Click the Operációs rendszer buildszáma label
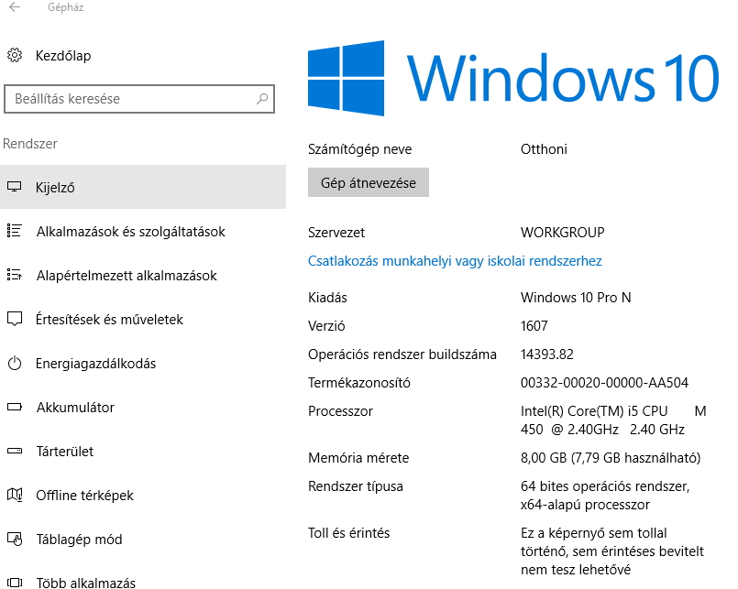This screenshot has width=738, height=589. pyautogui.click(x=402, y=354)
